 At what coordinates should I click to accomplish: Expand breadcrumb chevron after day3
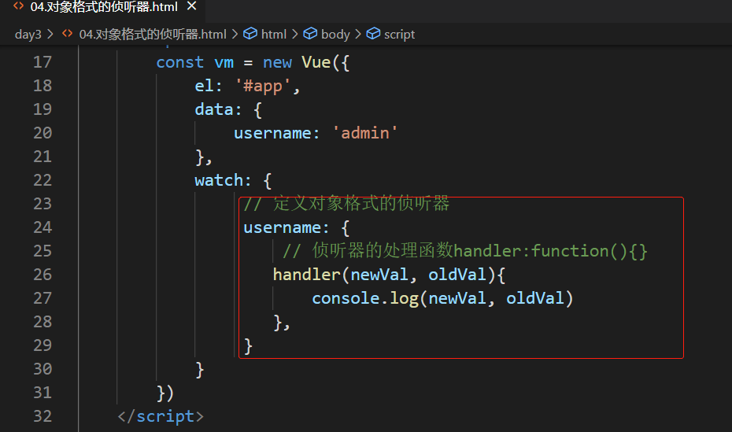[50, 35]
